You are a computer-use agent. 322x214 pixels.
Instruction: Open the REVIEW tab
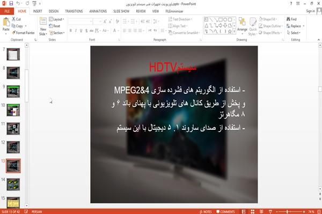point(141,11)
